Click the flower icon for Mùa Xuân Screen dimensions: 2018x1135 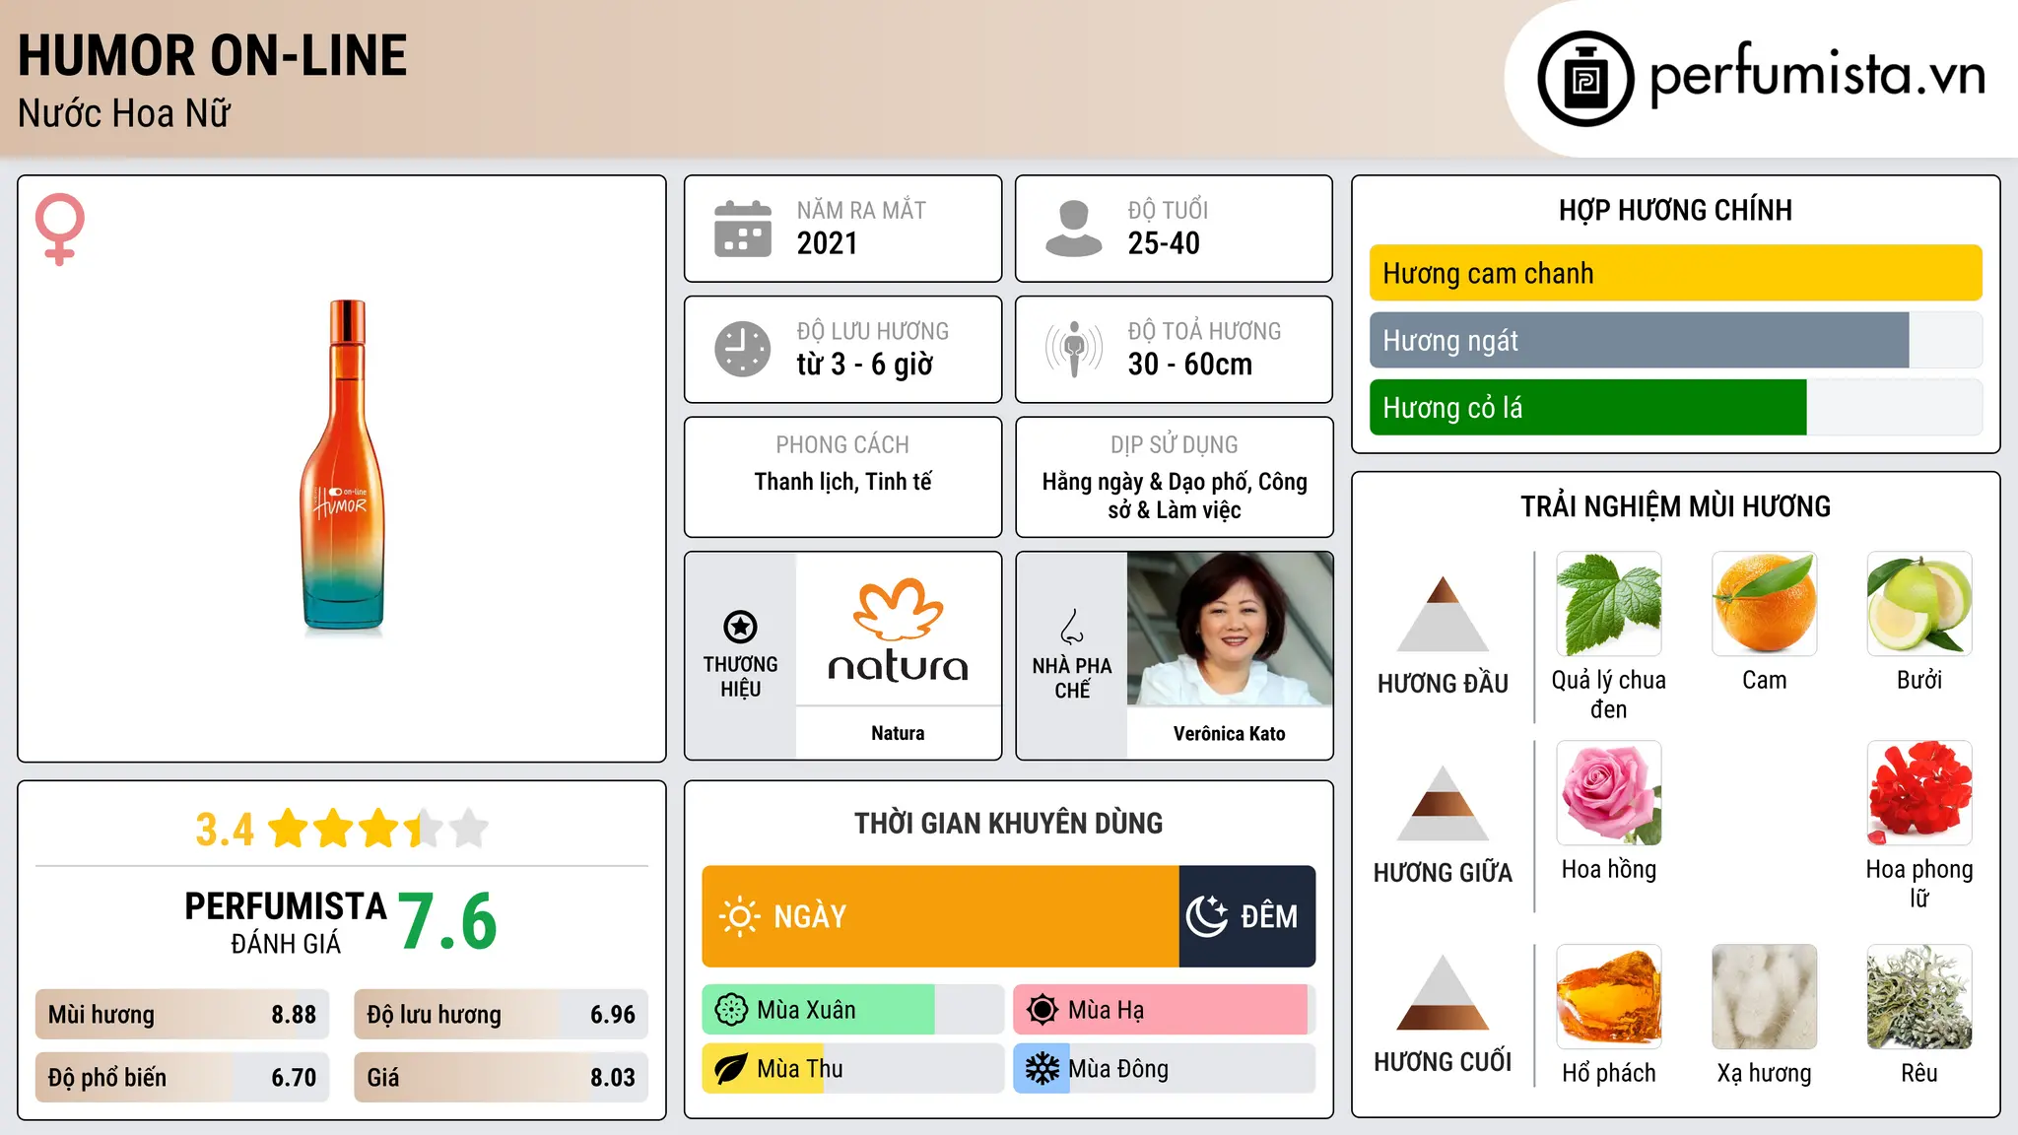(731, 1010)
